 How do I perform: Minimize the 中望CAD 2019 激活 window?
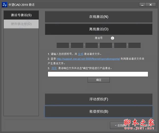click(x=142, y=5)
